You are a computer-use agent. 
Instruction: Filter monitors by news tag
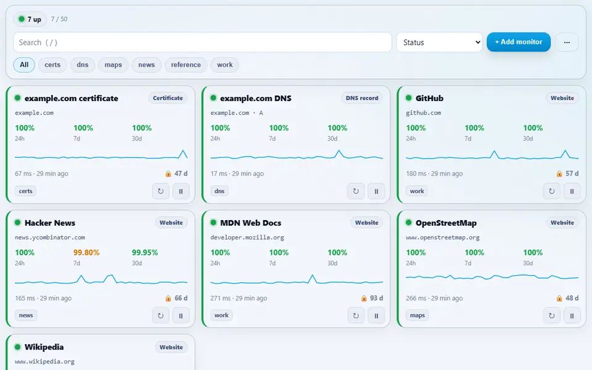[x=147, y=65]
